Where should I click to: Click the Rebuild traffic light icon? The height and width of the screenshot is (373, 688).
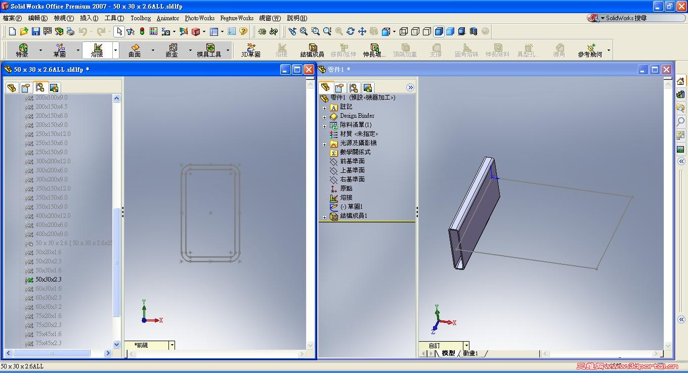pyautogui.click(x=142, y=31)
